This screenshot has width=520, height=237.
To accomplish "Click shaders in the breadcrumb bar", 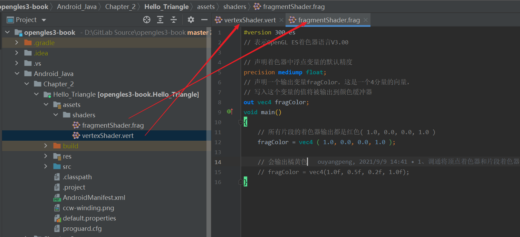I will pyautogui.click(x=234, y=7).
